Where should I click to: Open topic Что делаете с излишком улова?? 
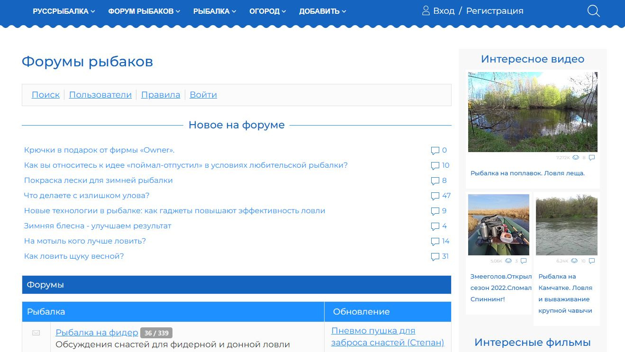point(87,196)
